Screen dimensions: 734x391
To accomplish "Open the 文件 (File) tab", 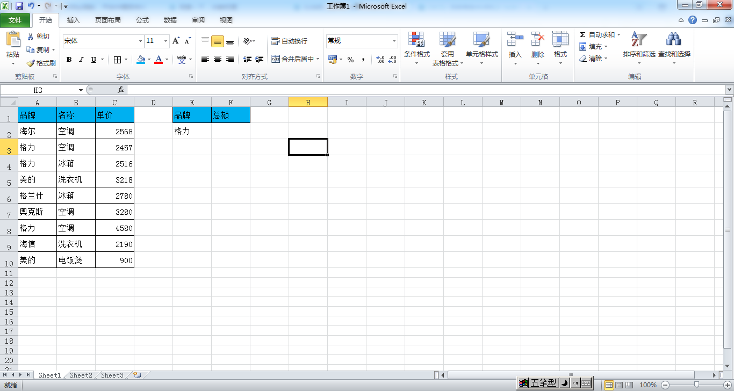I will pos(16,20).
